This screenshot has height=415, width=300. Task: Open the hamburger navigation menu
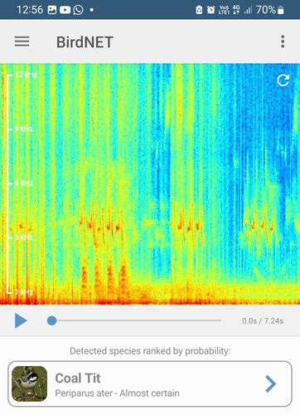tap(22, 41)
